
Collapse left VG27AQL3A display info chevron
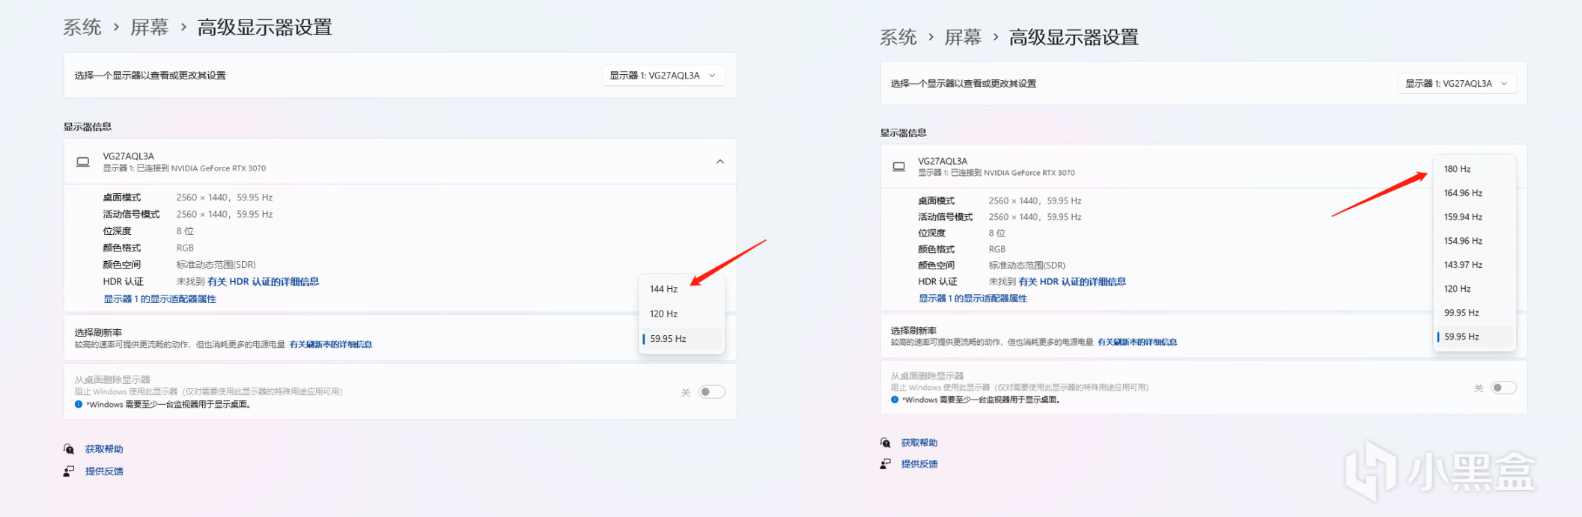(719, 162)
